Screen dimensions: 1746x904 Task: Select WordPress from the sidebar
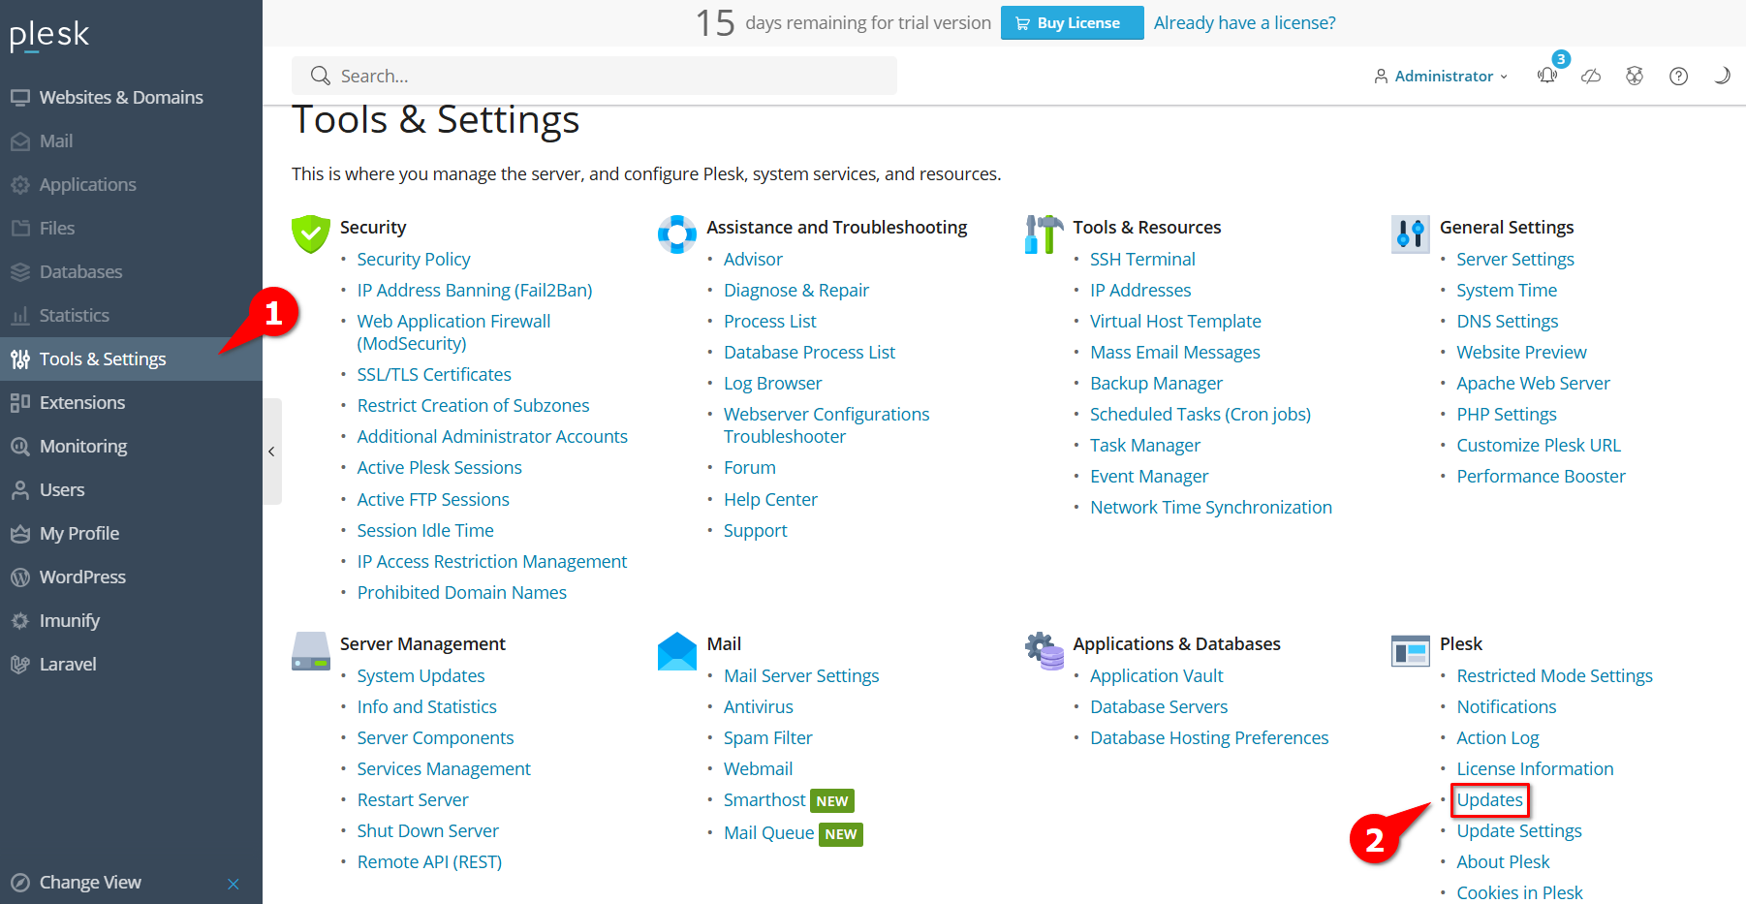click(82, 577)
